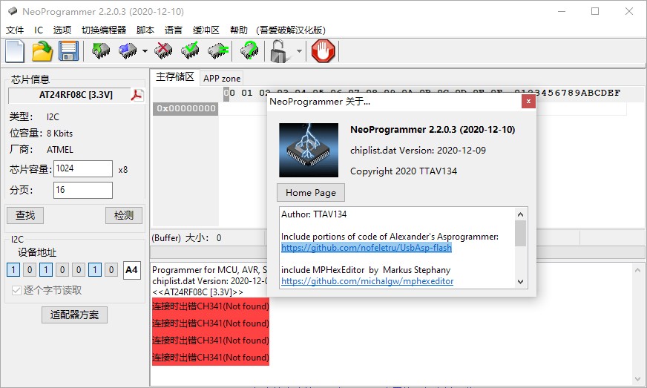Save with the floppy disk icon
647x388 pixels.
click(x=68, y=51)
